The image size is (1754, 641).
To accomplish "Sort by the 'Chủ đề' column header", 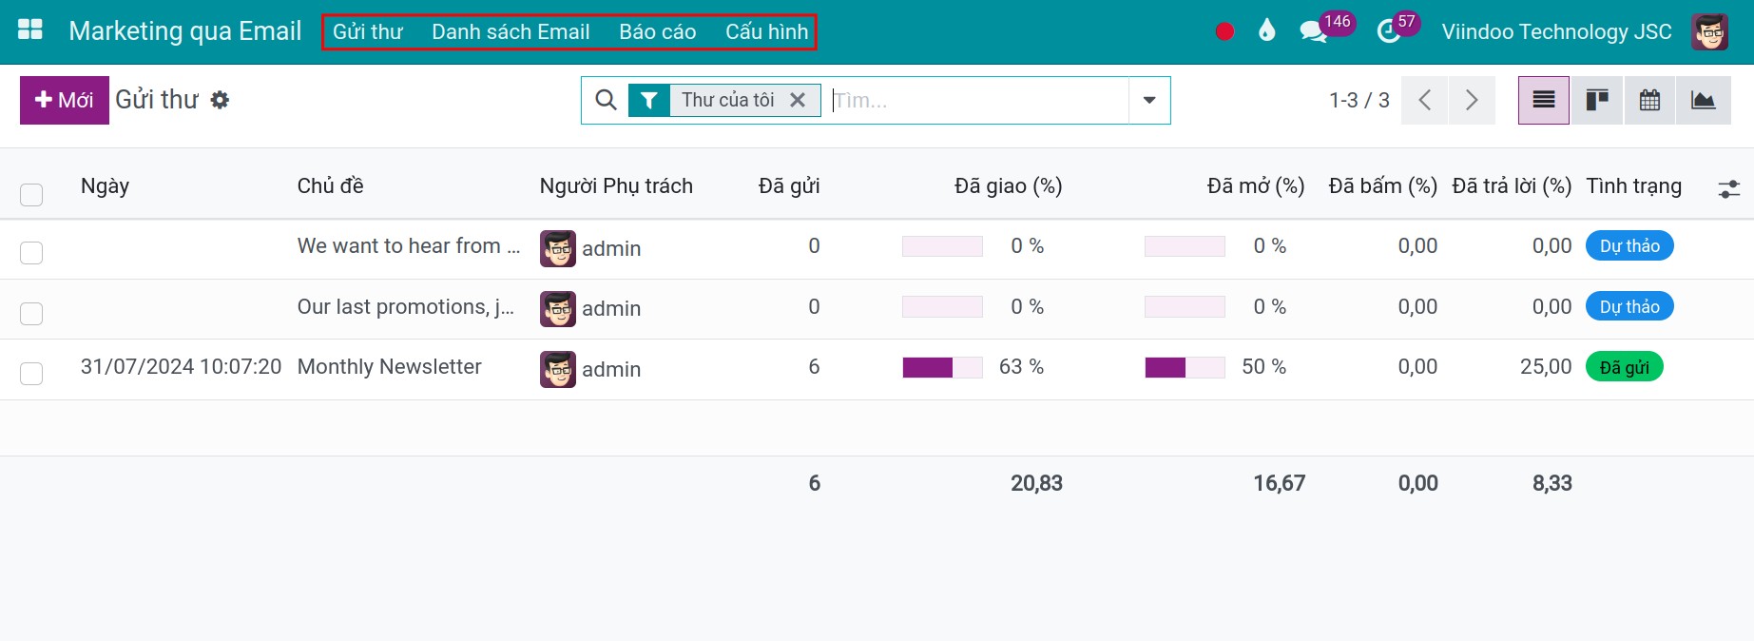I will [x=330, y=186].
